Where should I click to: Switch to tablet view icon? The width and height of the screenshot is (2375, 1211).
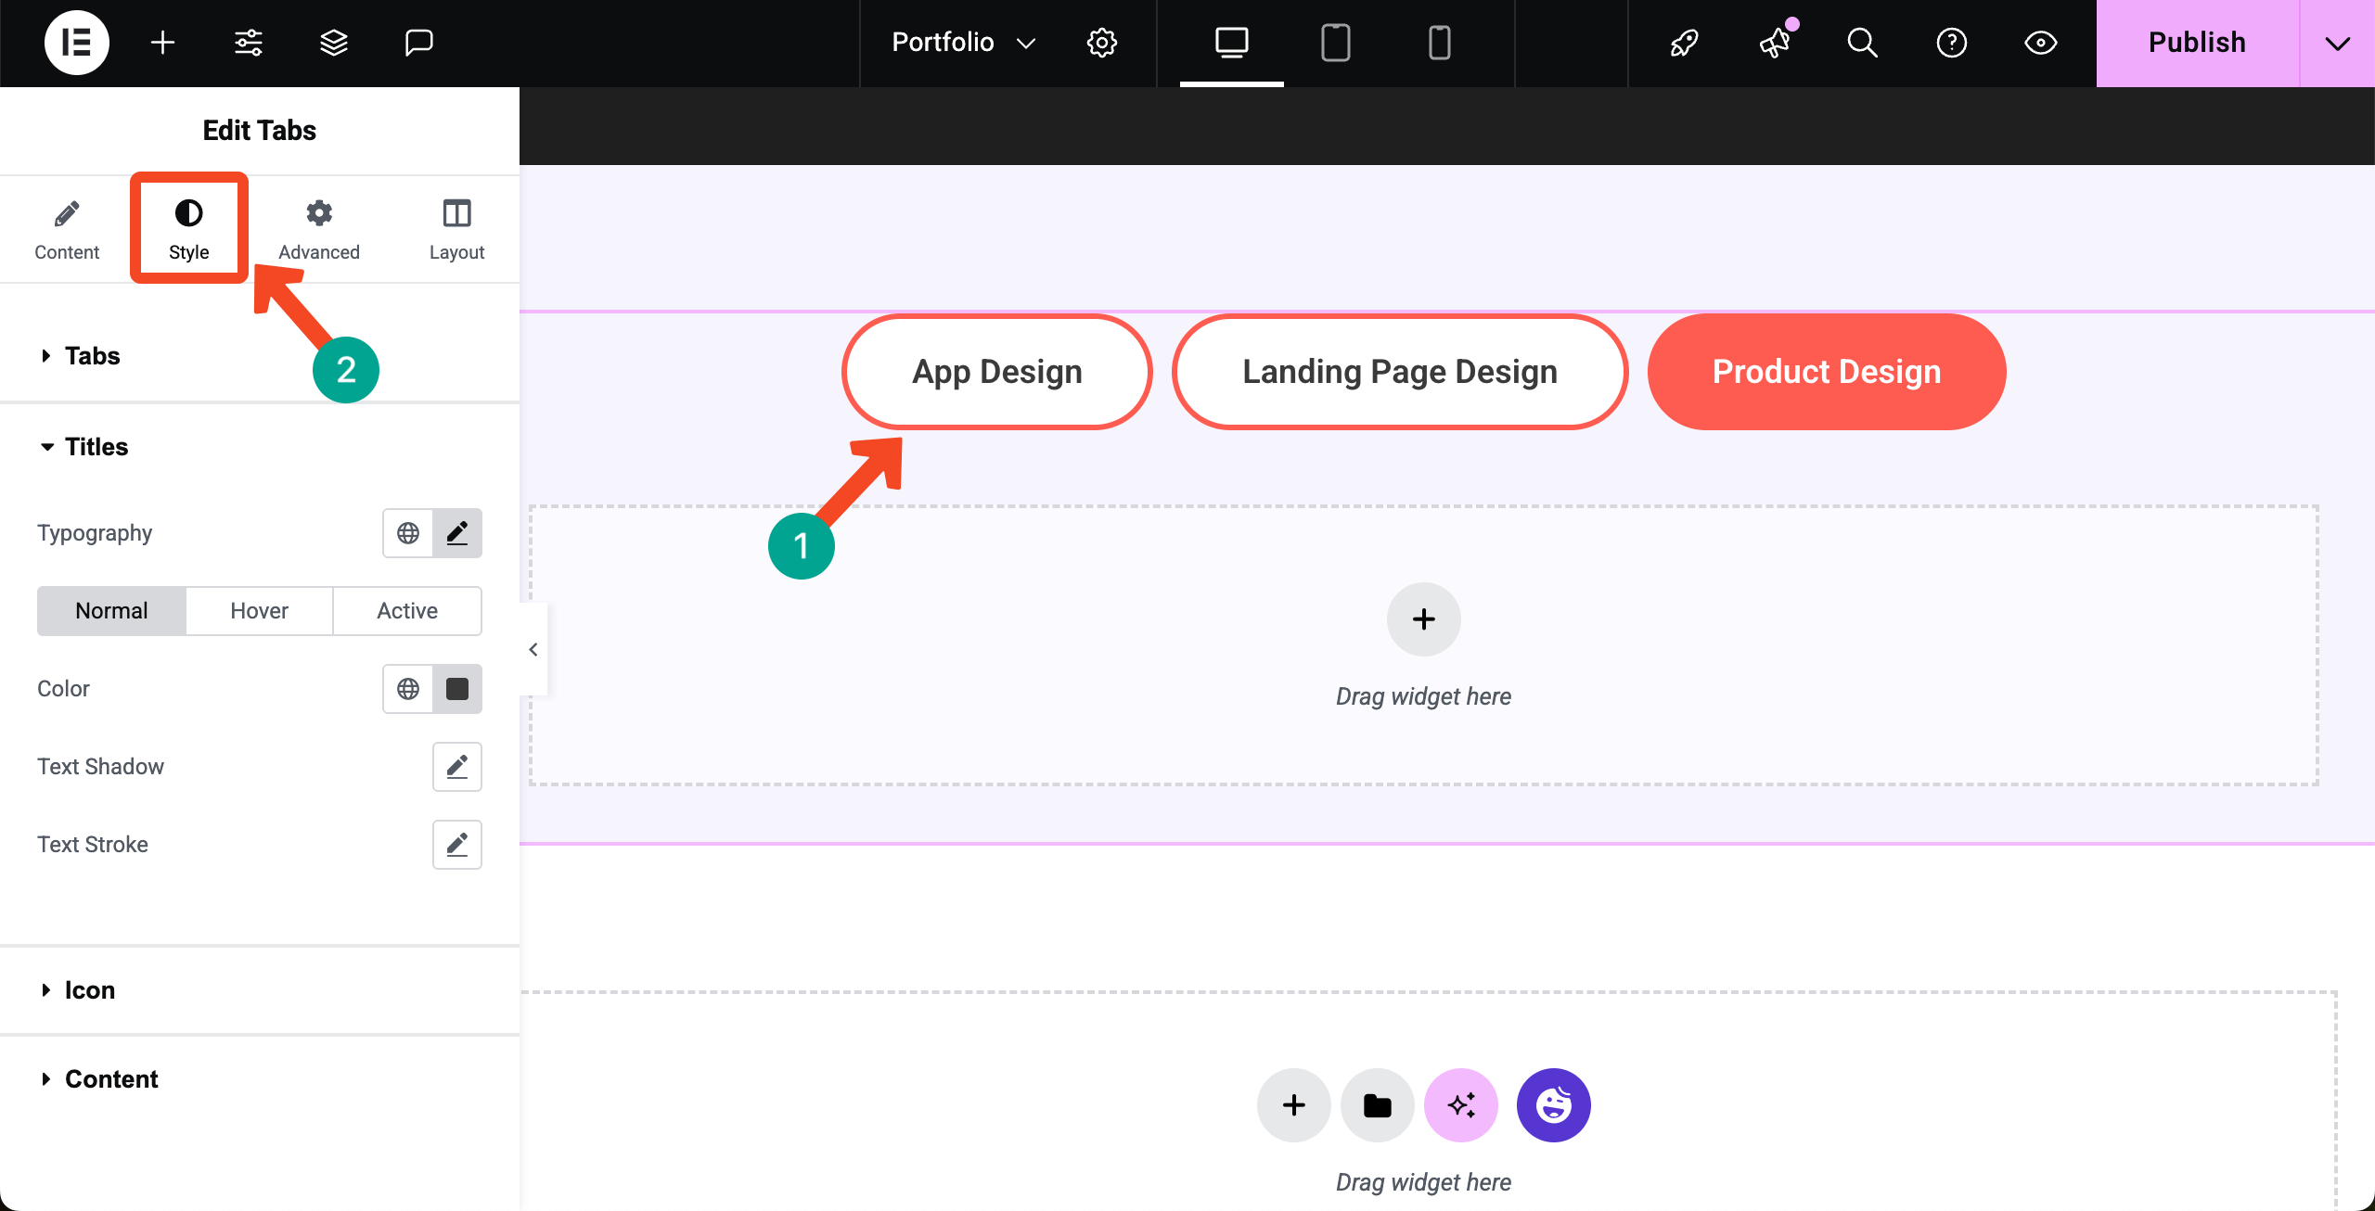click(x=1336, y=43)
